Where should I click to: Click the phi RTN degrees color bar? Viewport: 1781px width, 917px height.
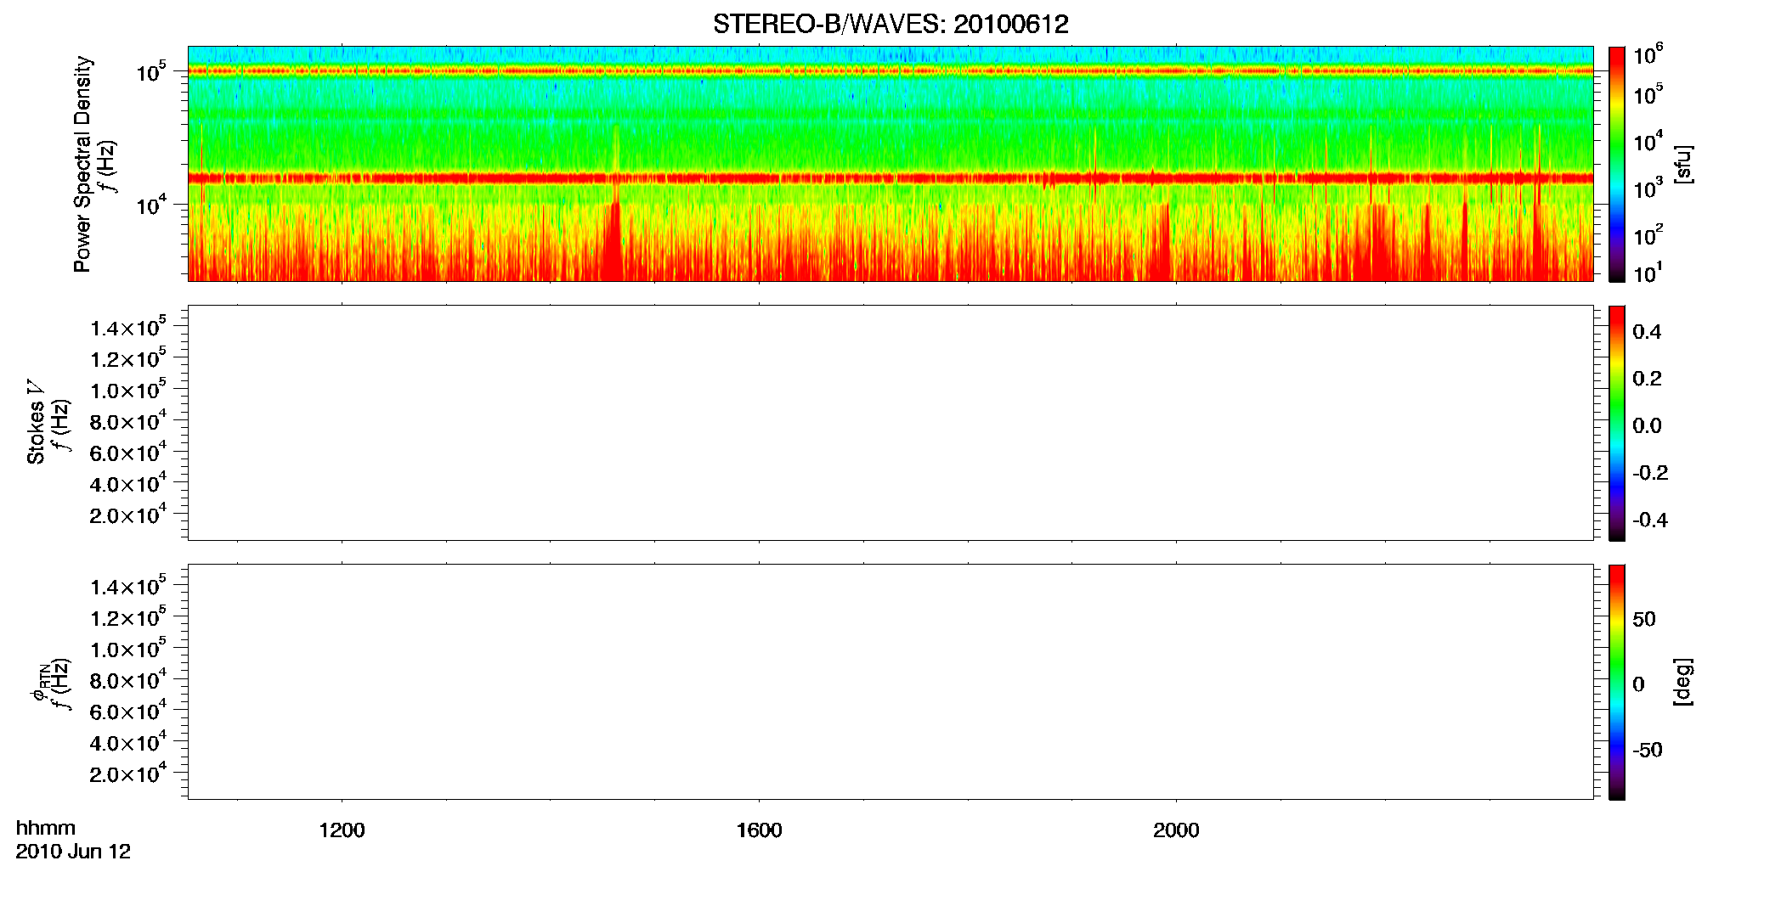(x=1617, y=682)
